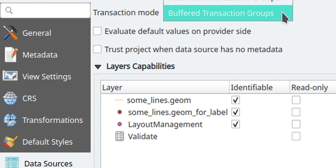Click Default Styles paintbrush icon
The height and width of the screenshot is (168, 336).
[10, 142]
